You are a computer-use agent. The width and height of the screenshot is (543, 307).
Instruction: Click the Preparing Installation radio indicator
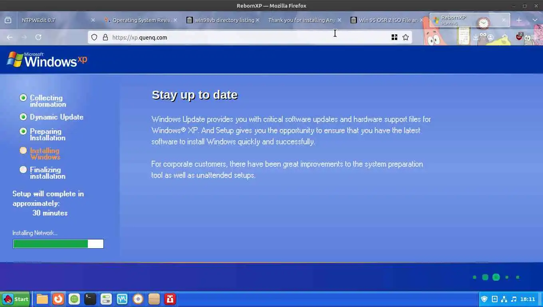pos(23,131)
